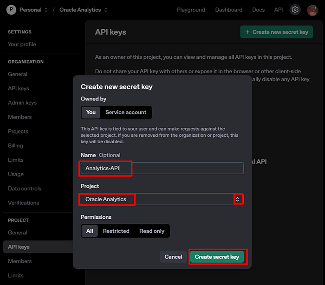The width and height of the screenshot is (325, 285).
Task: Open Organization Members page
Action: pos(19,117)
